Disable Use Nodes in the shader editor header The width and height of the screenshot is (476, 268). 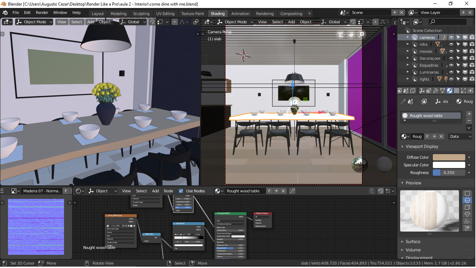[181, 191]
